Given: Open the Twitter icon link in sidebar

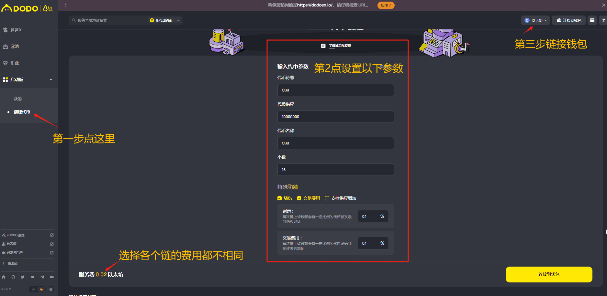Looking at the screenshot, I should click(23, 277).
